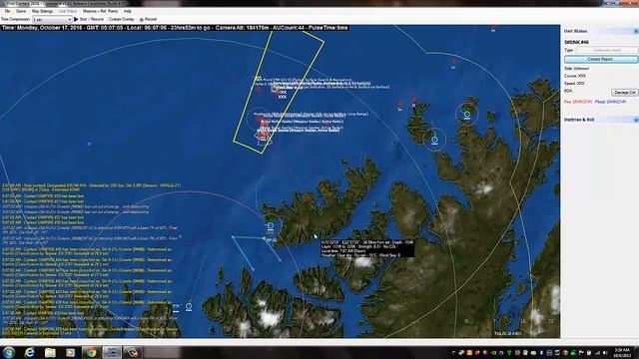Open the File Explorer taskbar icon

pyautogui.click(x=50, y=352)
